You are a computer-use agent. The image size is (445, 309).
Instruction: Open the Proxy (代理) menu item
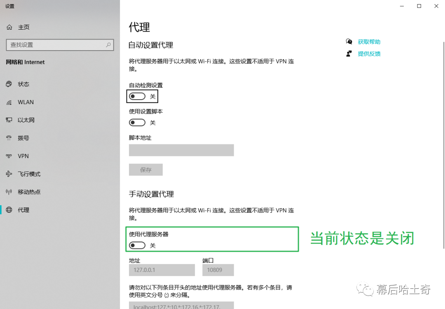pyautogui.click(x=23, y=210)
